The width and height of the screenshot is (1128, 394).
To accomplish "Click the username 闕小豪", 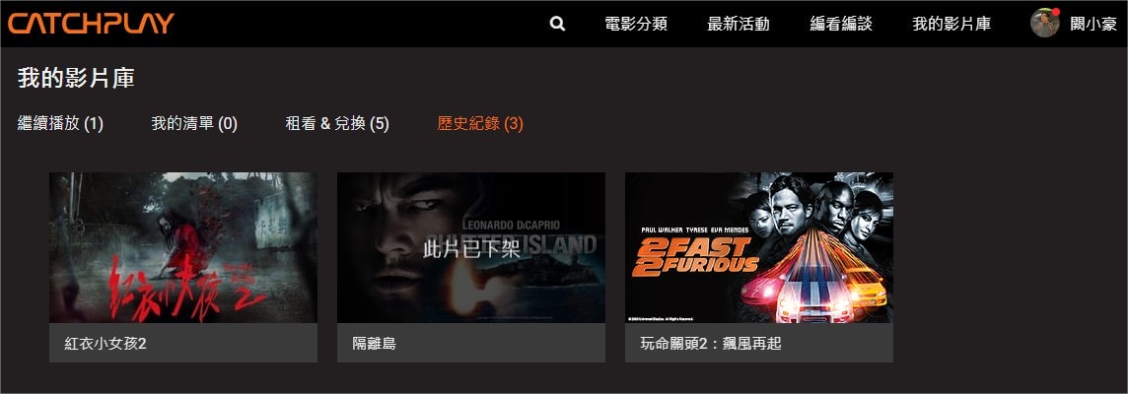I will (1093, 24).
